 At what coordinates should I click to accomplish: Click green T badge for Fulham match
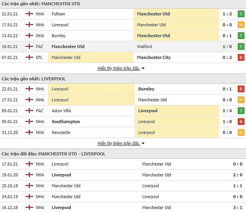(241, 14)
